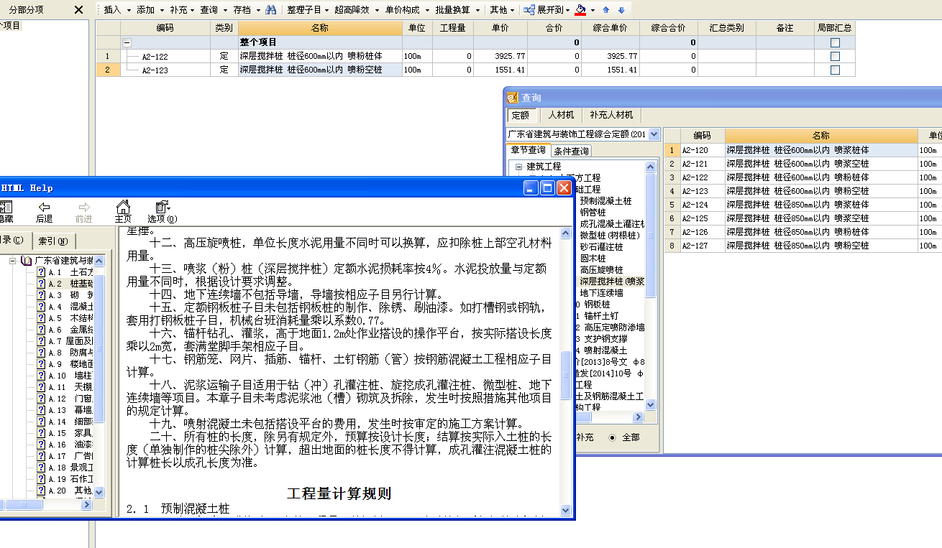The image size is (942, 548).
Task: Click the 查询 window title icon
Action: click(x=512, y=97)
